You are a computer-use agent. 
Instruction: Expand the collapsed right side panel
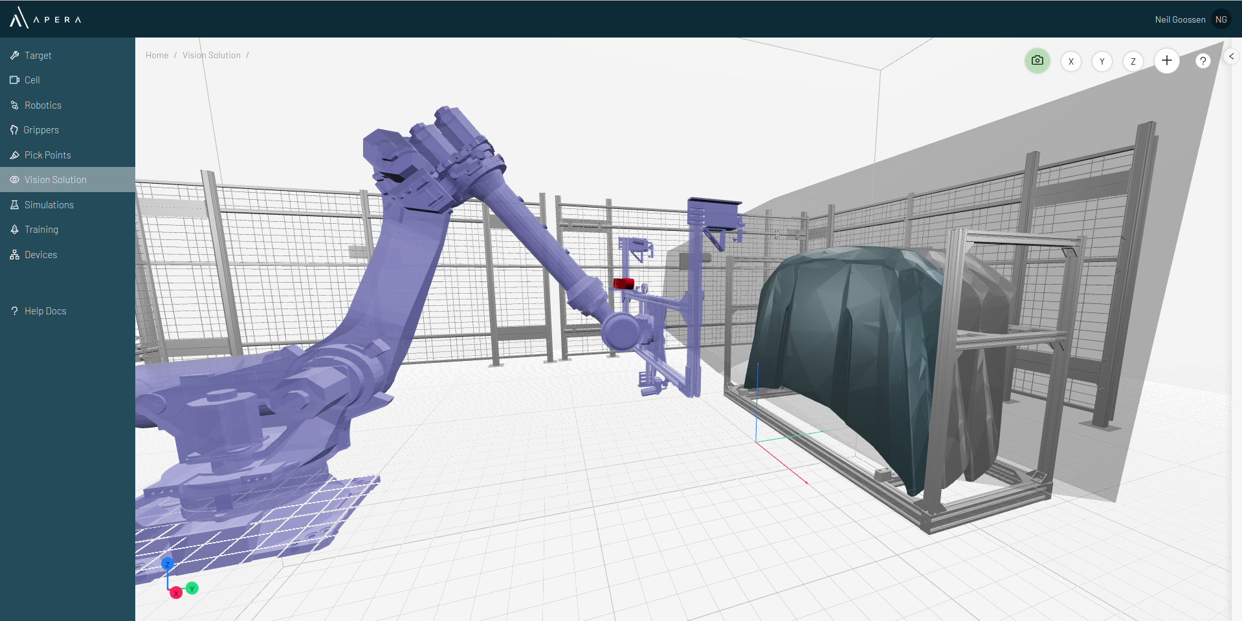tap(1231, 56)
